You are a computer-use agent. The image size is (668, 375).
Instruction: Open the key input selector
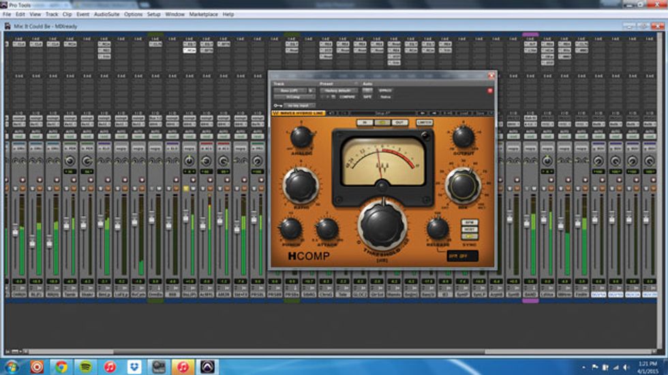300,105
